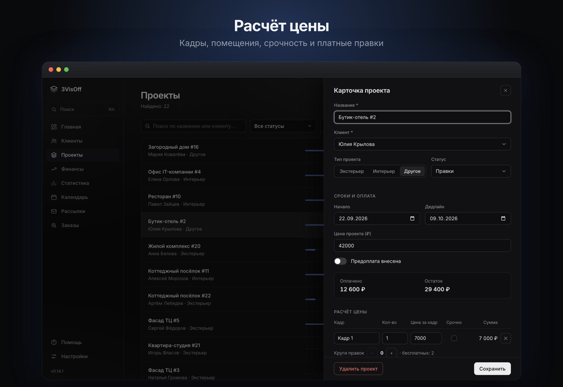The height and width of the screenshot is (387, 563).
Task: Open the Финансы trend icon
Action: [x=54, y=169]
